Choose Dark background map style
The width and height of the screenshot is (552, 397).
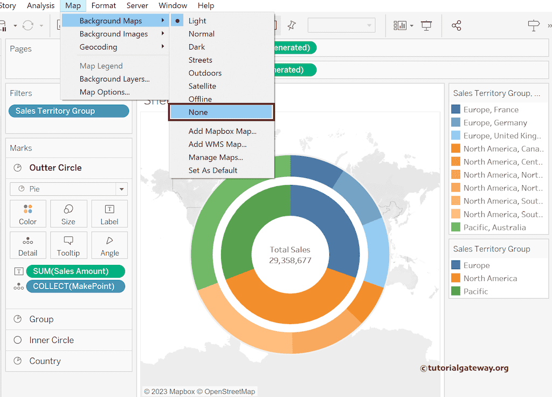pos(197,47)
